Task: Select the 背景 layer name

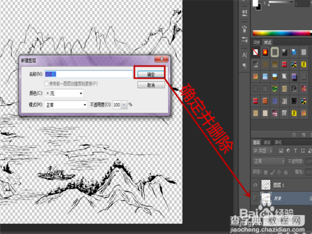Action: tap(278, 198)
